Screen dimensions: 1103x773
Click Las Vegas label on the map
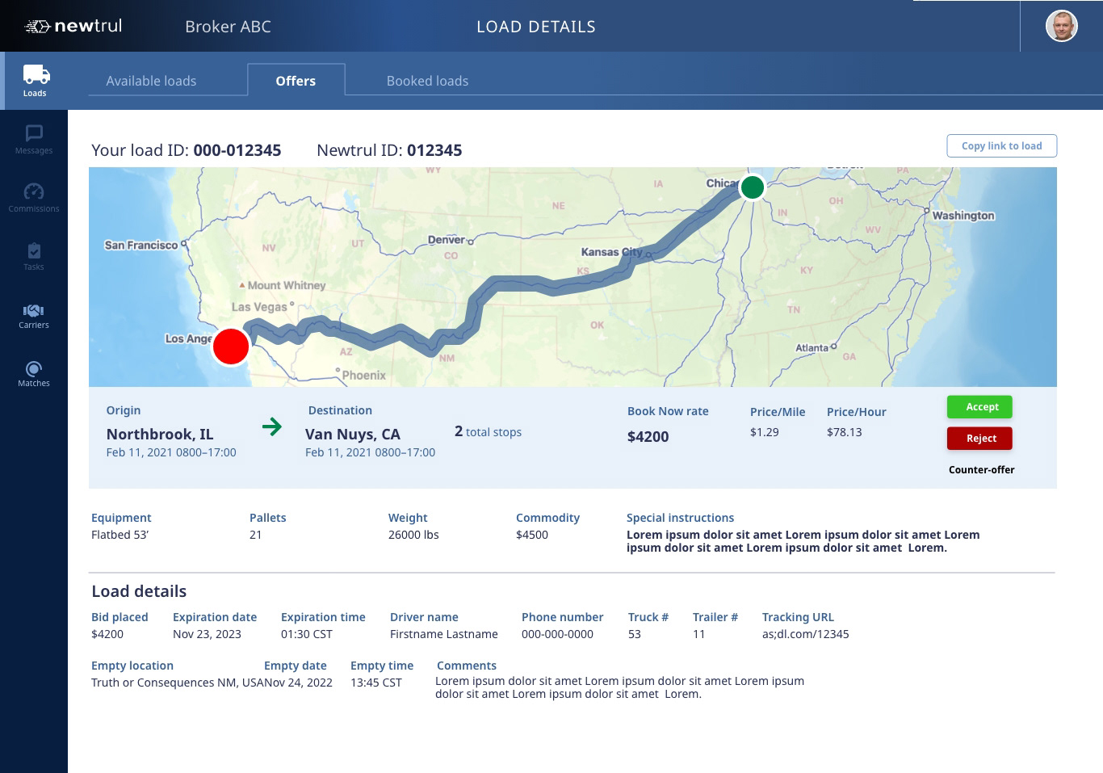259,307
